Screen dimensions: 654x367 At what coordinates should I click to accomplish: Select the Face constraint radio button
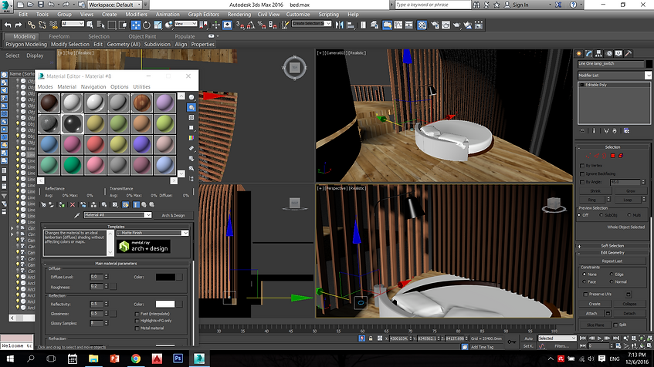tap(584, 281)
